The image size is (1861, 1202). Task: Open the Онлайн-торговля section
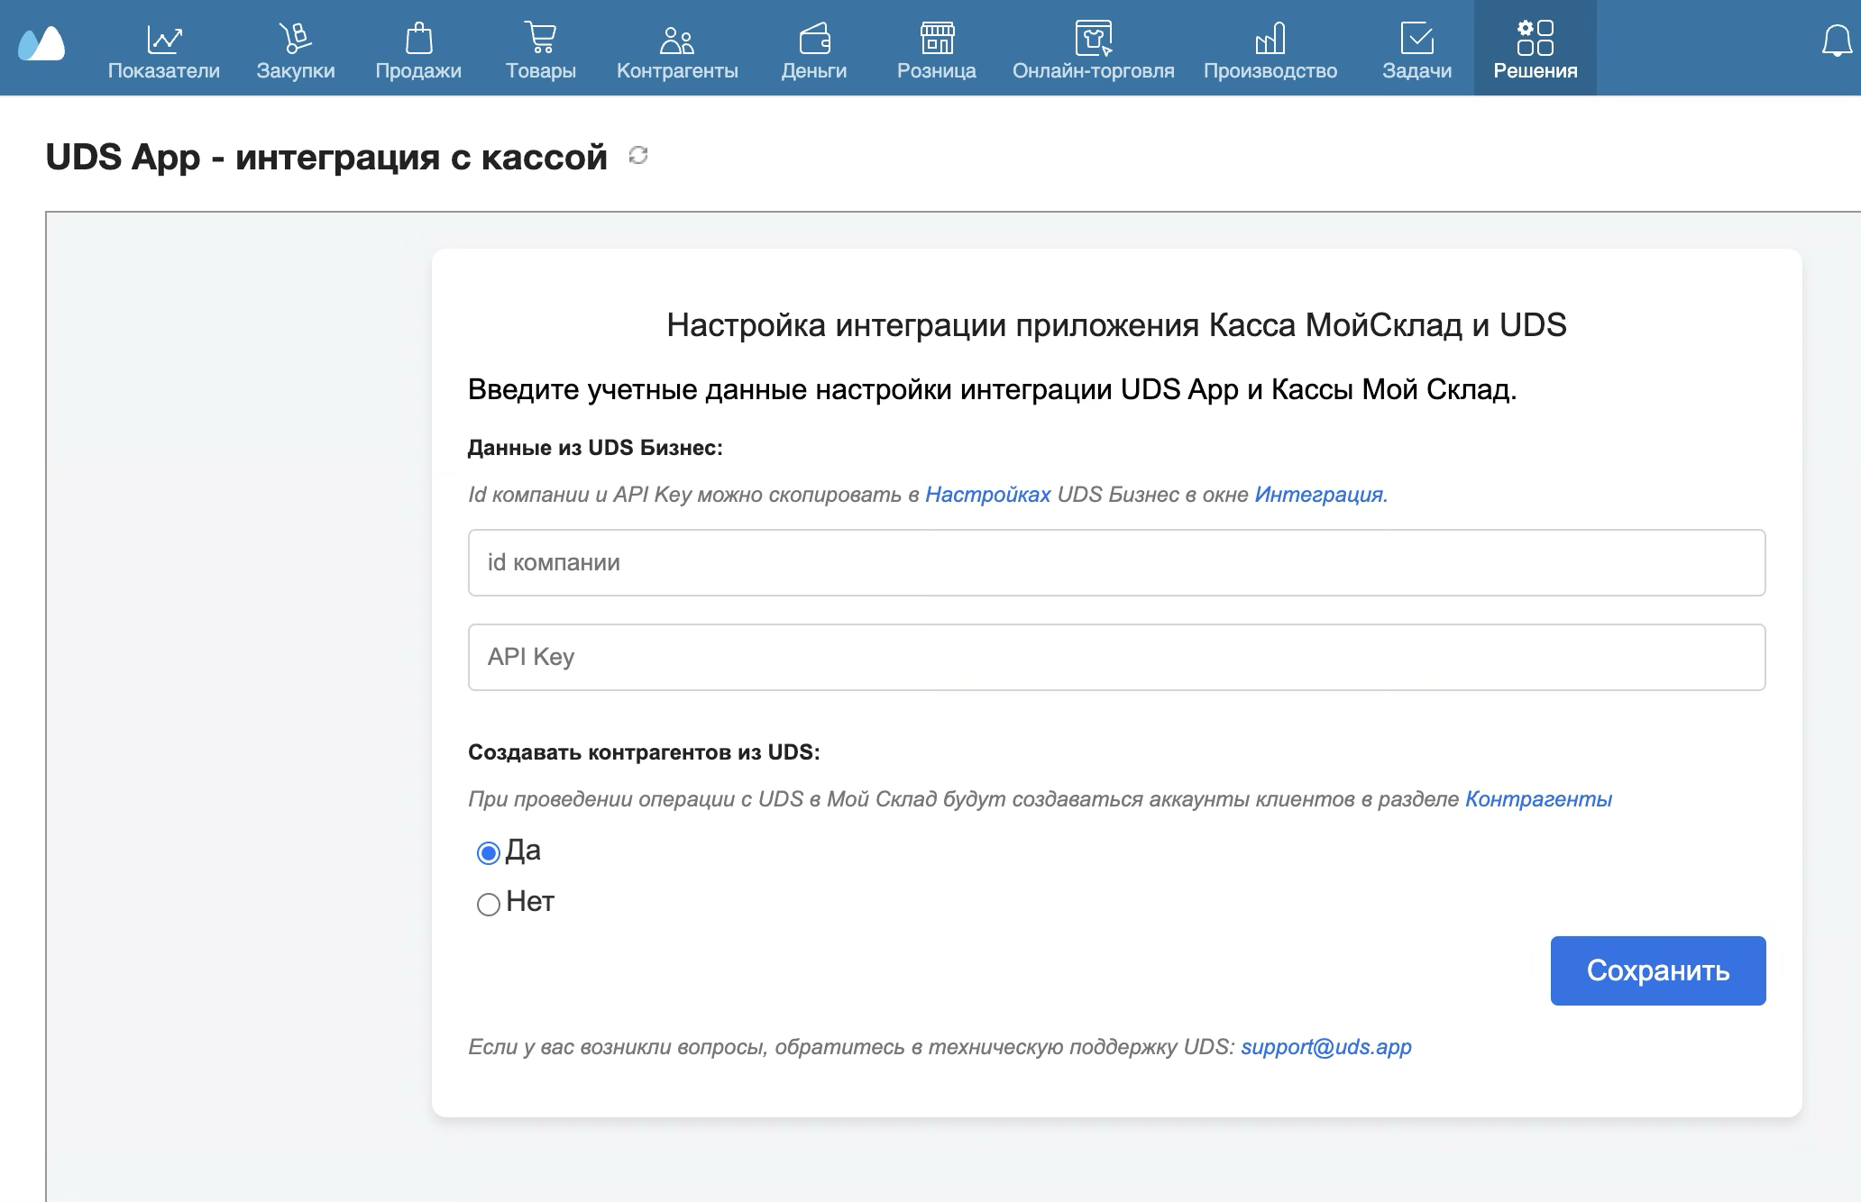1094,50
